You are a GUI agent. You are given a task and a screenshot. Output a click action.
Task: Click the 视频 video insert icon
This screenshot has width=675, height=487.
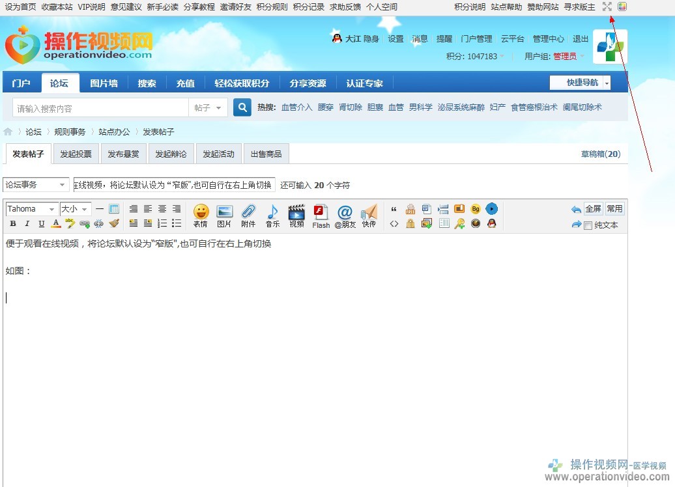[296, 215]
